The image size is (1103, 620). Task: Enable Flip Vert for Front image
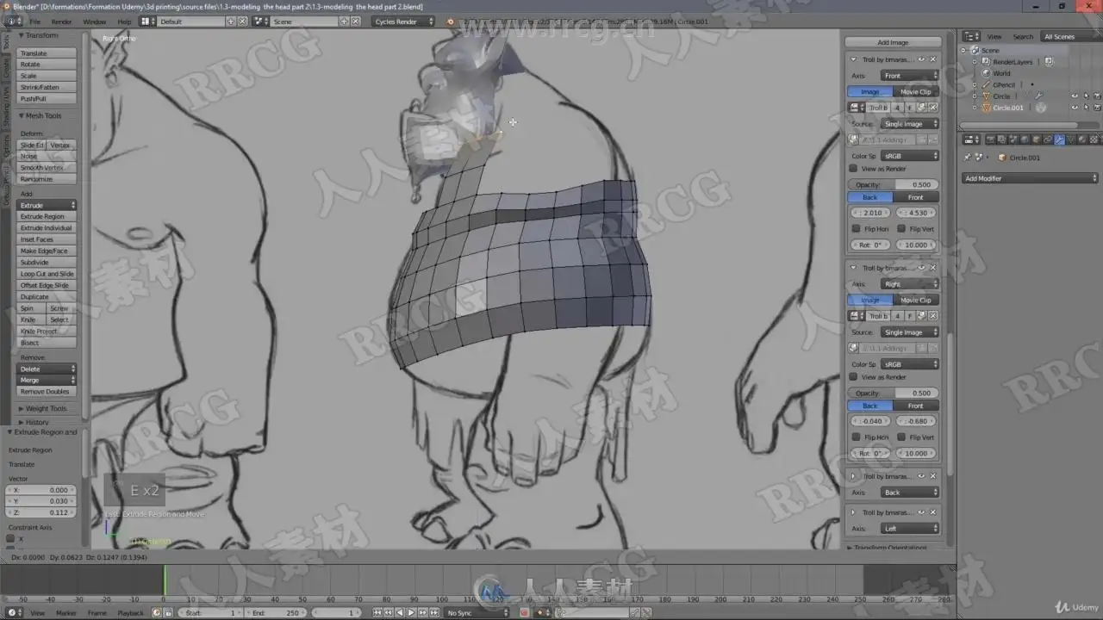coord(900,229)
